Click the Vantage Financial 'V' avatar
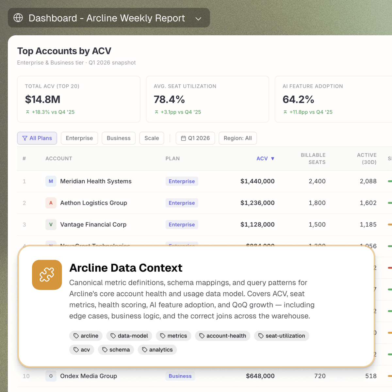This screenshot has width=392, height=392. (x=51, y=224)
